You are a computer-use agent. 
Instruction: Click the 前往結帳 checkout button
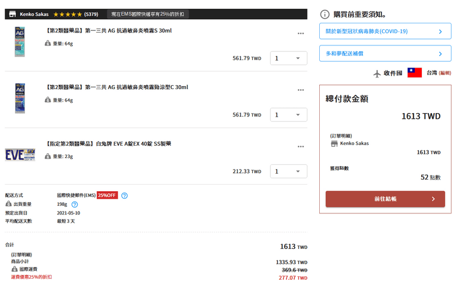(x=385, y=199)
